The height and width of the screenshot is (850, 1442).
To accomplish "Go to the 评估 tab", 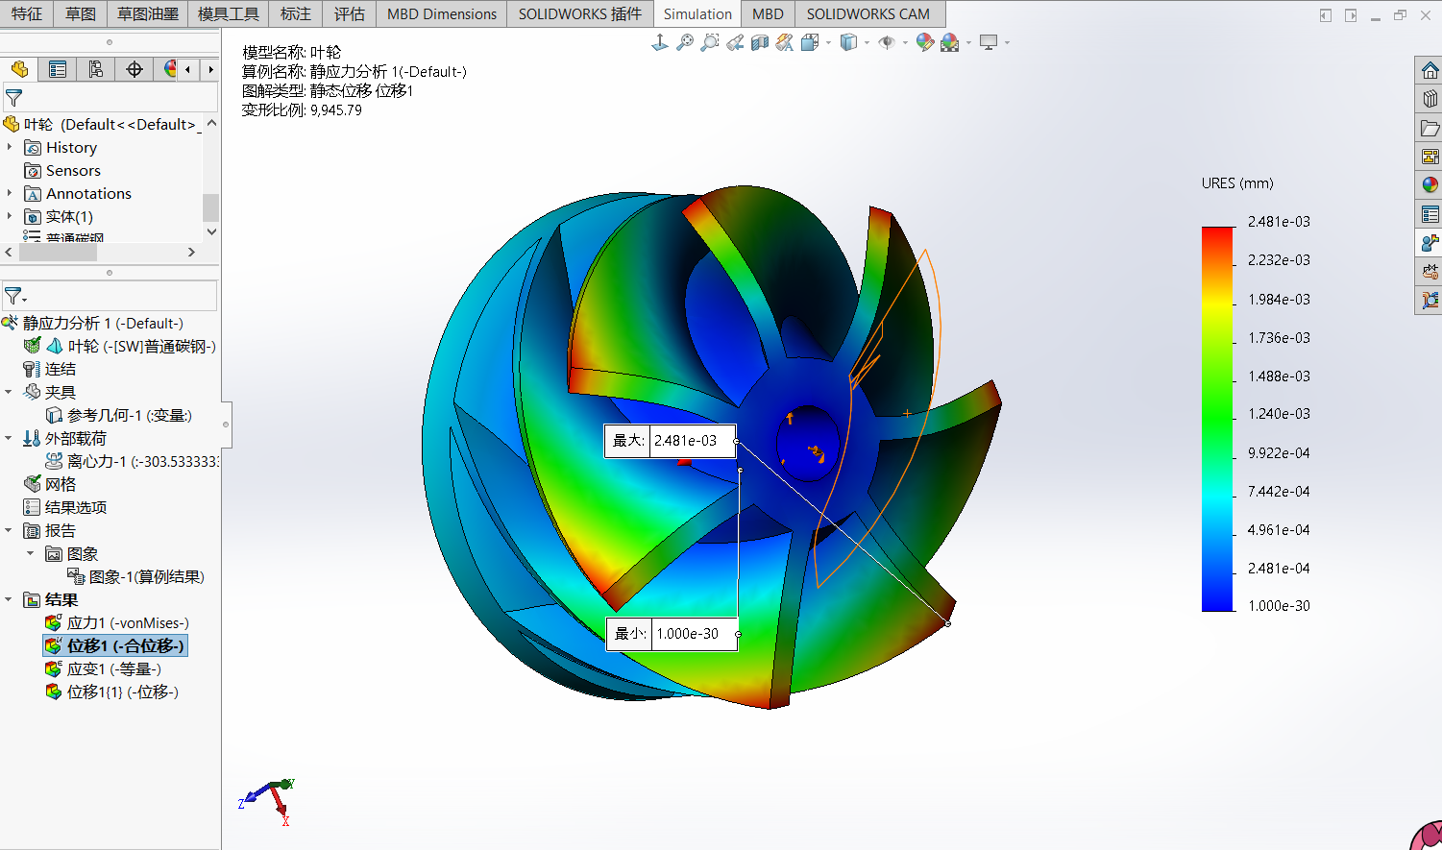I will [x=350, y=13].
